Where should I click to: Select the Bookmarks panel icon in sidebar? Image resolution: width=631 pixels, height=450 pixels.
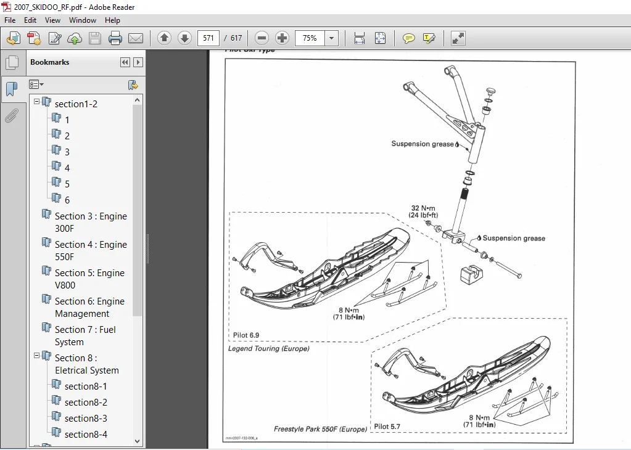click(12, 89)
